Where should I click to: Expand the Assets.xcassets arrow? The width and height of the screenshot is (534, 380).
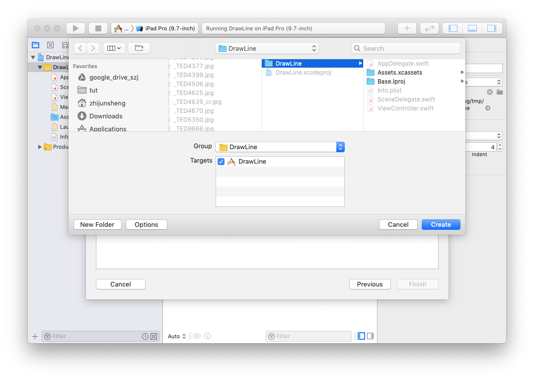(462, 72)
